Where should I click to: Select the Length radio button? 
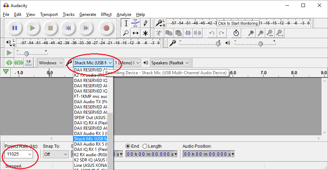(x=145, y=146)
